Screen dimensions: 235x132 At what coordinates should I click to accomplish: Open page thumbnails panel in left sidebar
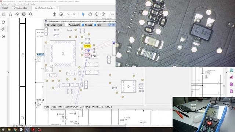[3, 22]
